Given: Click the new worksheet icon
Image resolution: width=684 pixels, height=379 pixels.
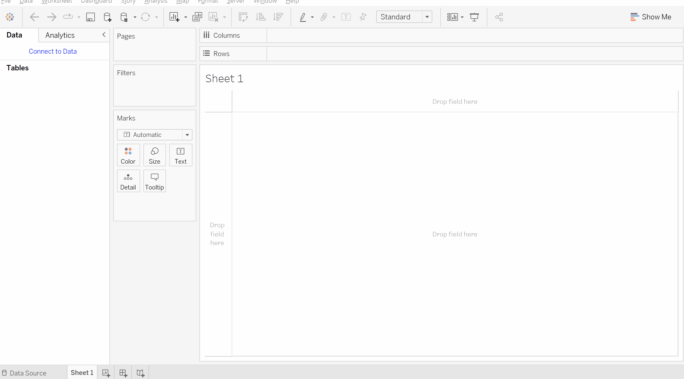Looking at the screenshot, I should tap(105, 373).
